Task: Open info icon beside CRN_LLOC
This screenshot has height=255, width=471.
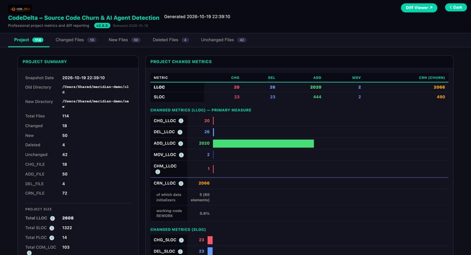Action: tap(181, 184)
